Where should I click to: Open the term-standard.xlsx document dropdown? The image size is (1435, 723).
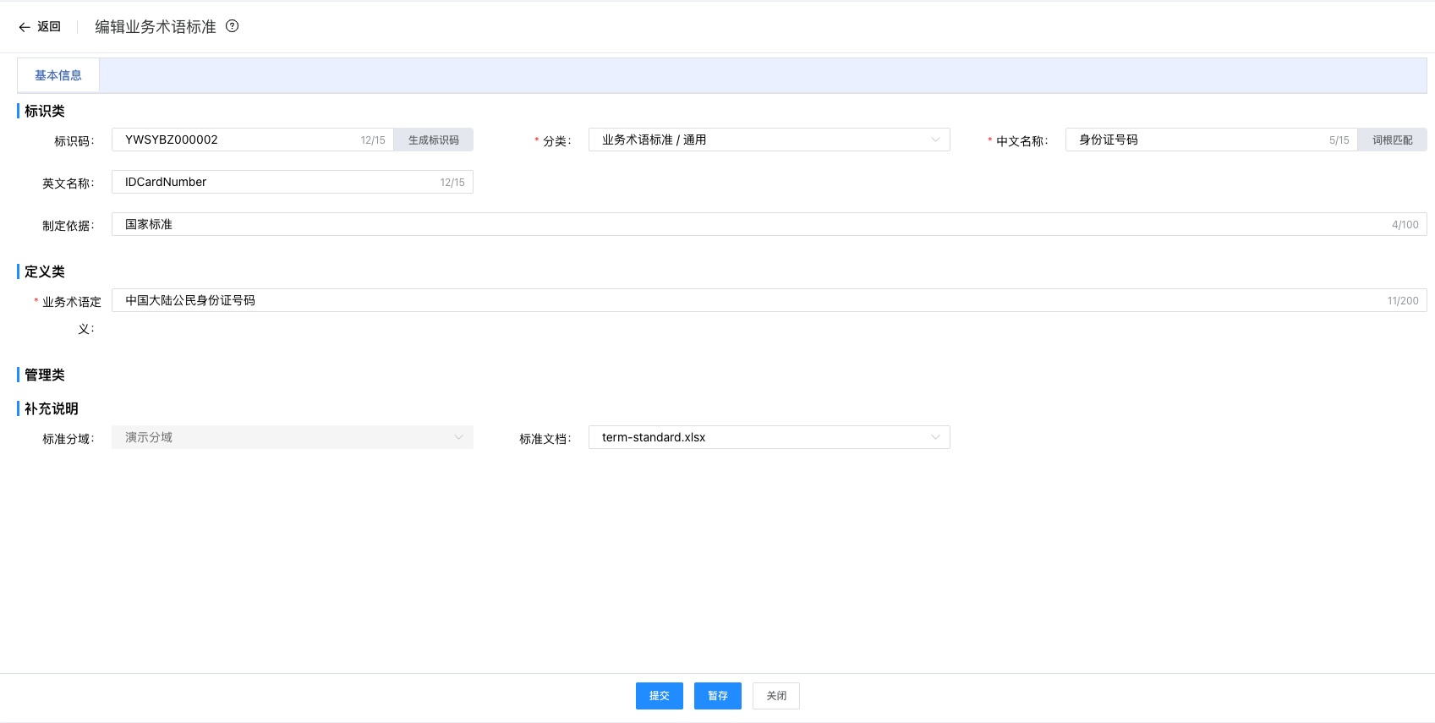[761, 437]
